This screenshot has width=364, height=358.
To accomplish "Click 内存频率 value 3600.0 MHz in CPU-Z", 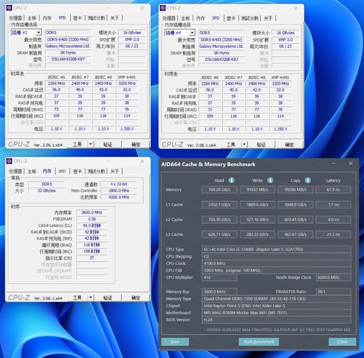I will (92, 212).
